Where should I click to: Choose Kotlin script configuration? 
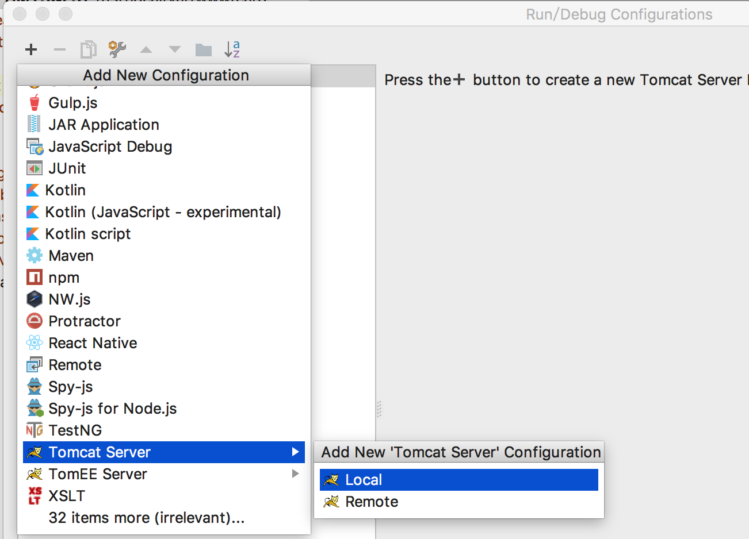pyautogui.click(x=164, y=234)
